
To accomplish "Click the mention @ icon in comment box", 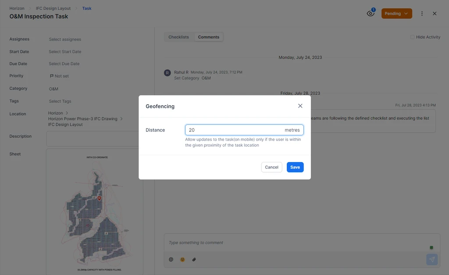I will 171,260.
